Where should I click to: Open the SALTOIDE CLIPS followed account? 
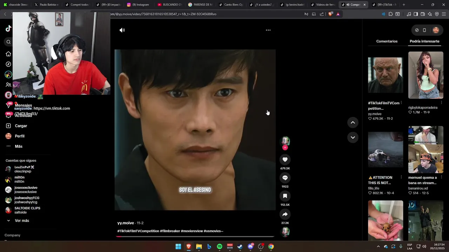click(23, 210)
